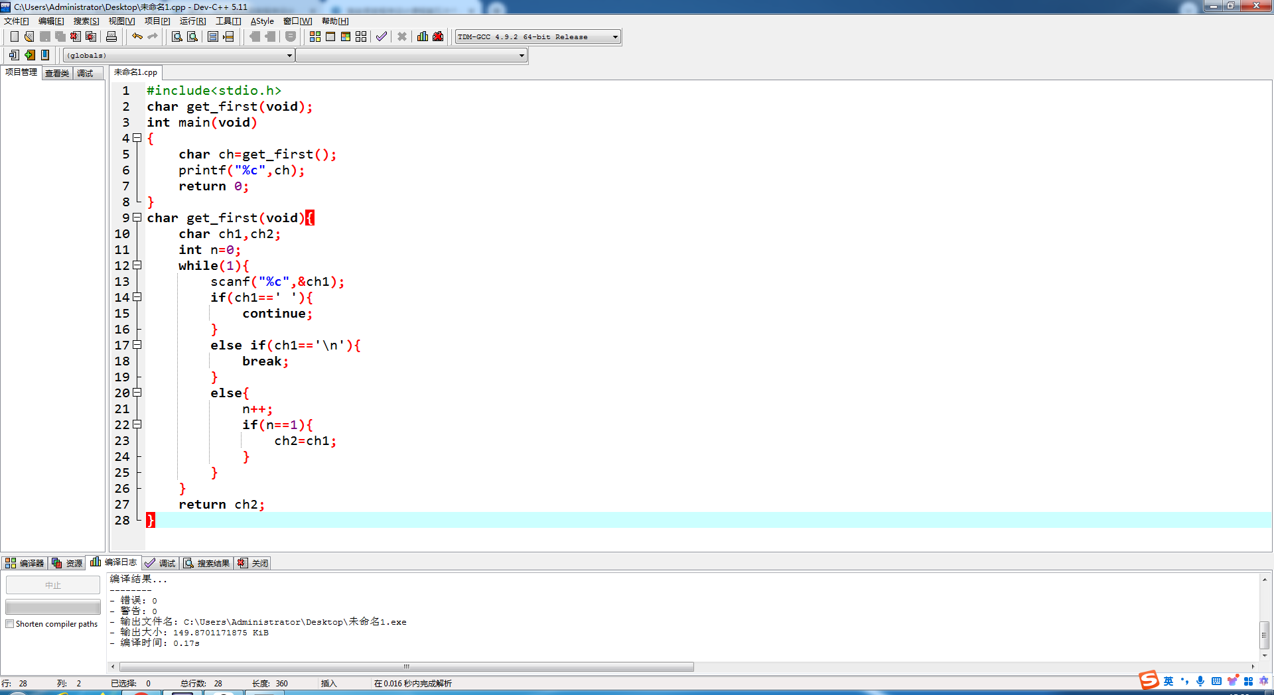Screen dimensions: 1274x695
Task: Collapse if(n==1) fold at line 22
Action: pyautogui.click(x=137, y=424)
